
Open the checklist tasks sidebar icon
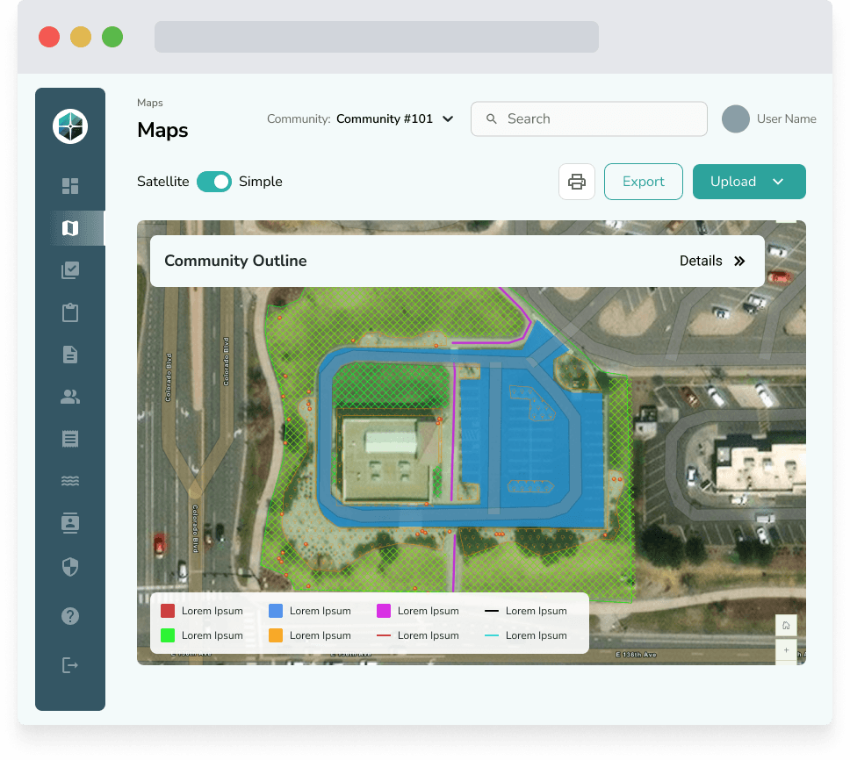coord(70,270)
